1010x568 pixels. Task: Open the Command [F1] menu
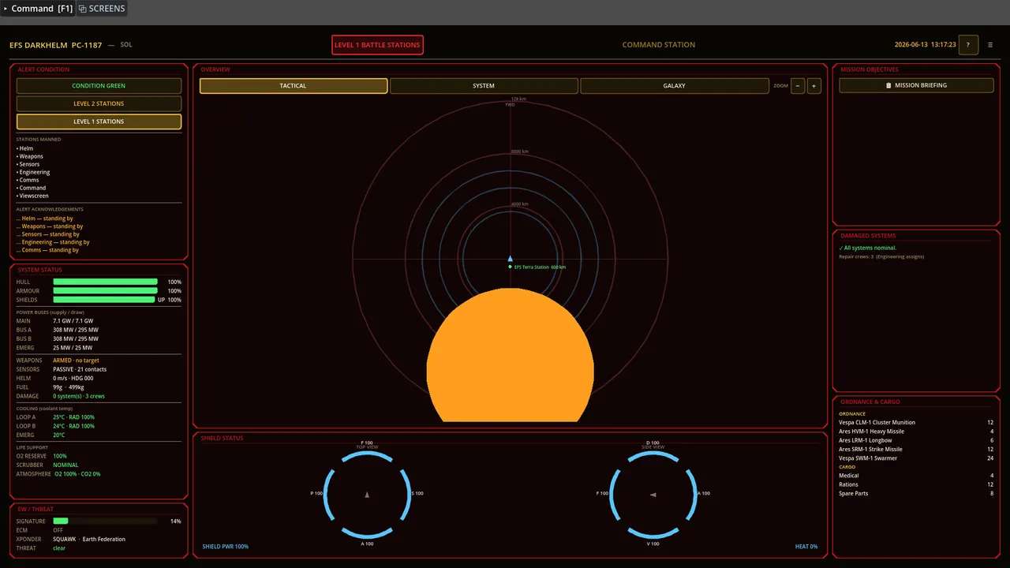click(x=37, y=9)
